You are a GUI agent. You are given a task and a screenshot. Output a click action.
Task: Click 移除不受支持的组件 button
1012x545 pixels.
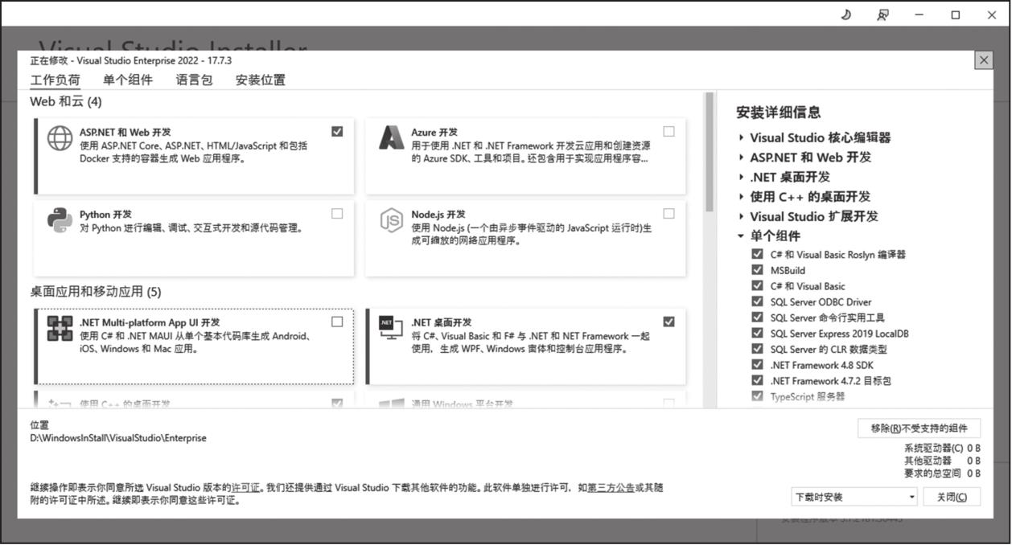tap(919, 428)
